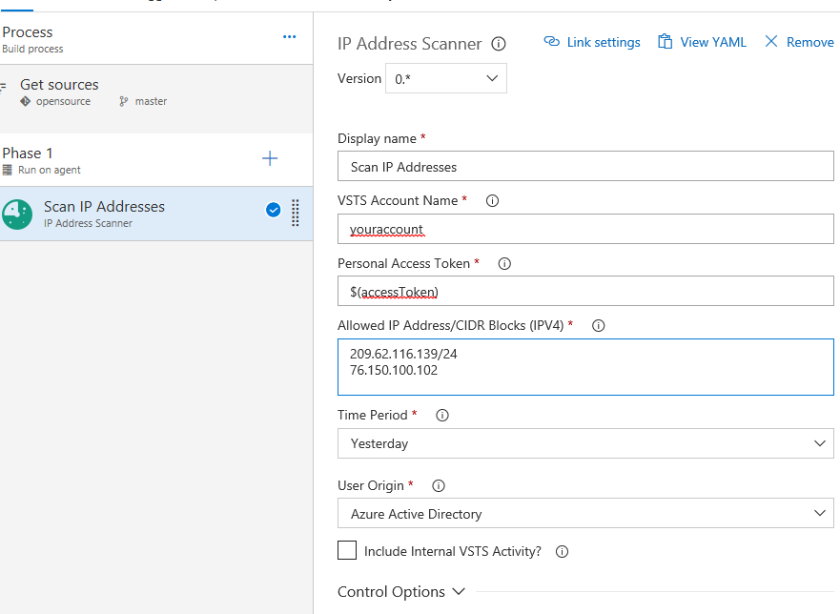Show info for User Origin
Screen dimensions: 840x614
[439, 486]
